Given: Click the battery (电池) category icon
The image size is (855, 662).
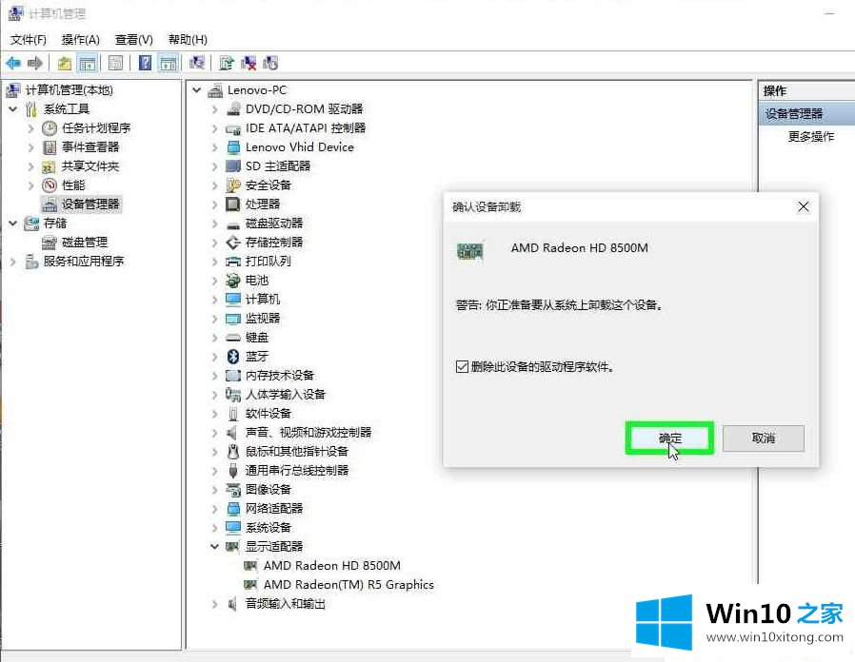Looking at the screenshot, I should tap(233, 280).
